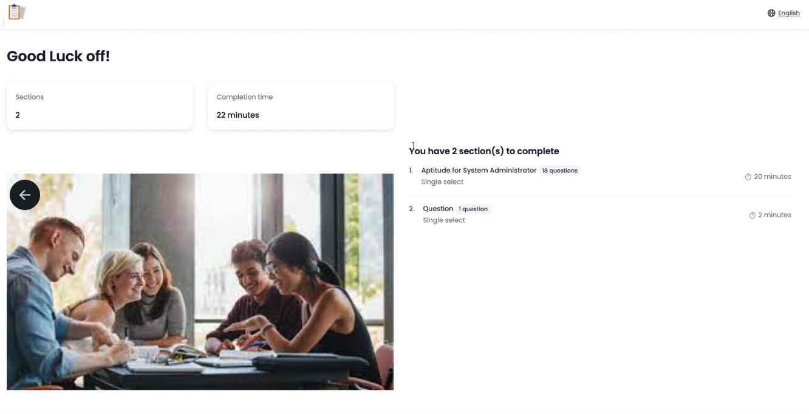The width and height of the screenshot is (809, 414).
Task: Click the 20 minutes duration label
Action: 772,177
